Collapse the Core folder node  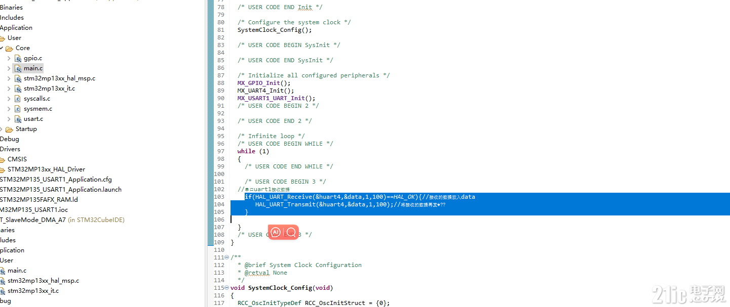coord(3,48)
